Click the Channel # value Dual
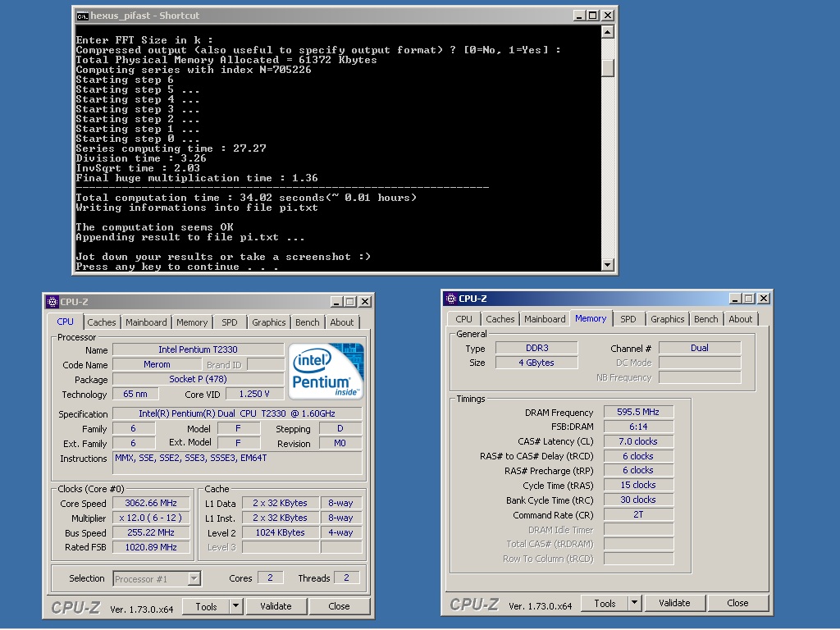This screenshot has height=630, width=840. 700,348
